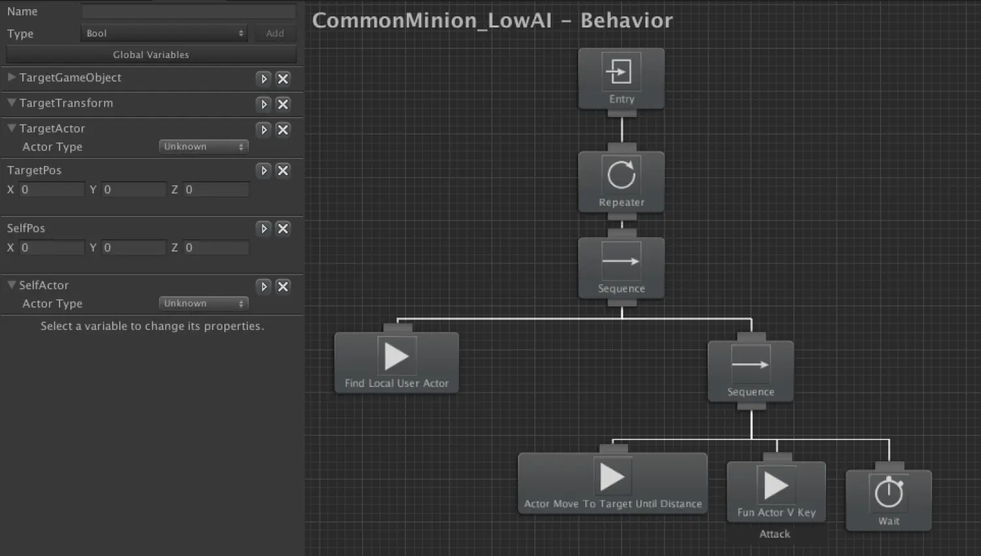Collapse the TargetActor variable
Viewport: 981px width, 556px height.
12,128
